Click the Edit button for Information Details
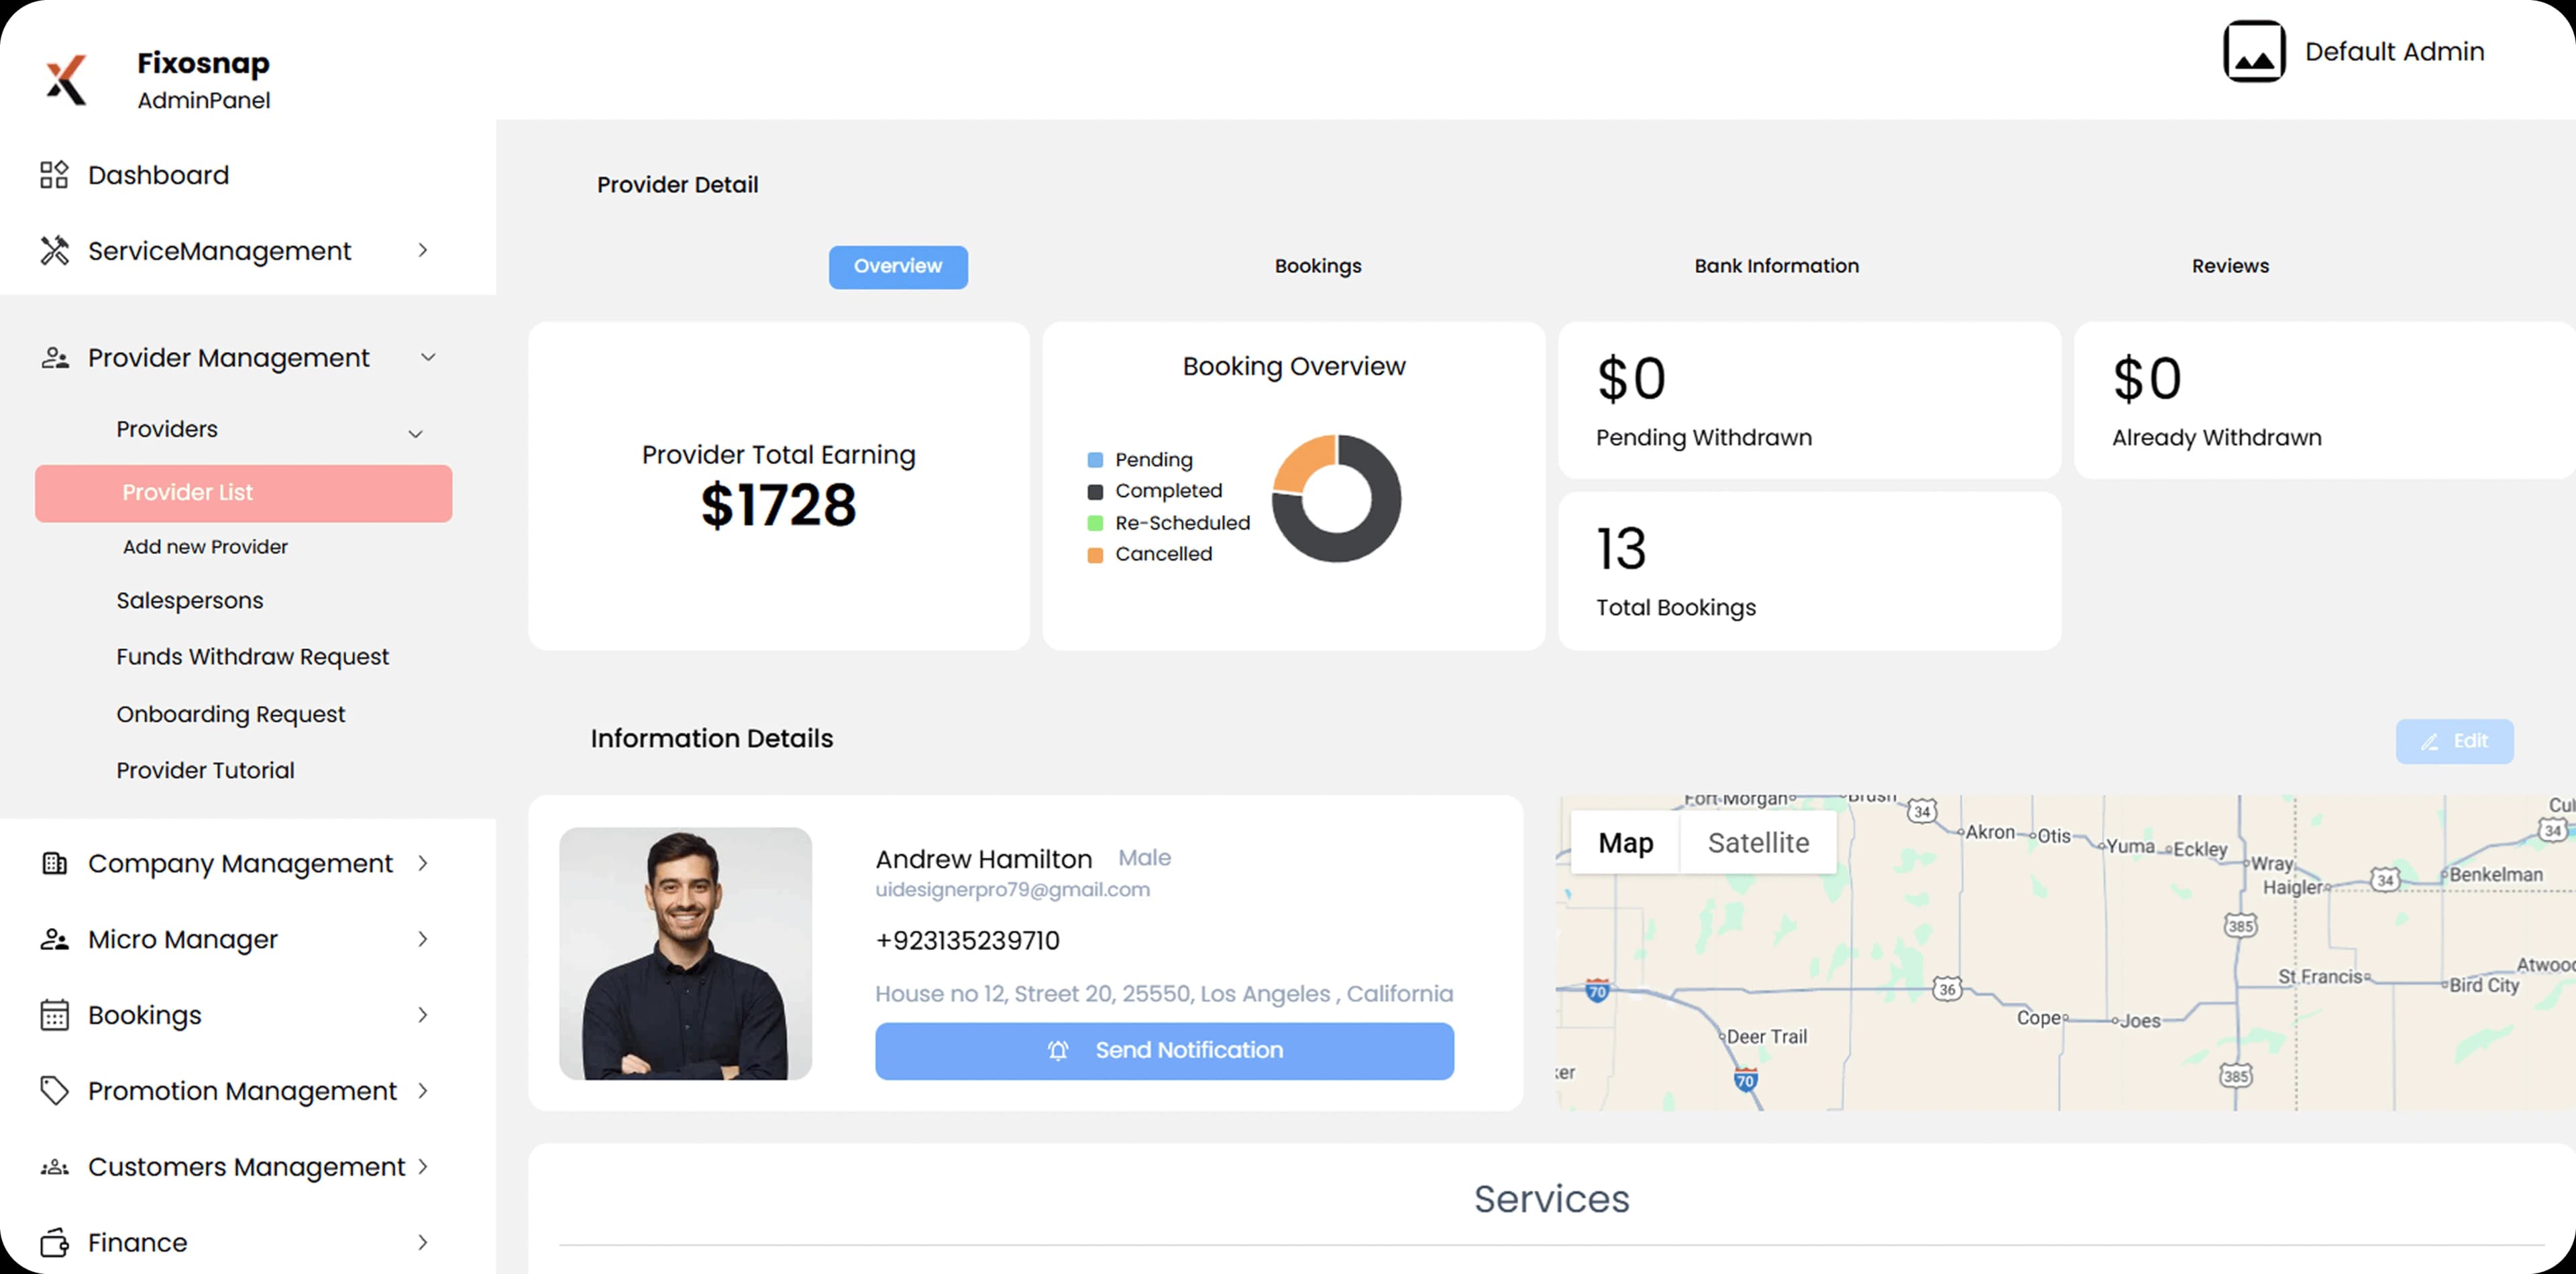 click(2454, 740)
